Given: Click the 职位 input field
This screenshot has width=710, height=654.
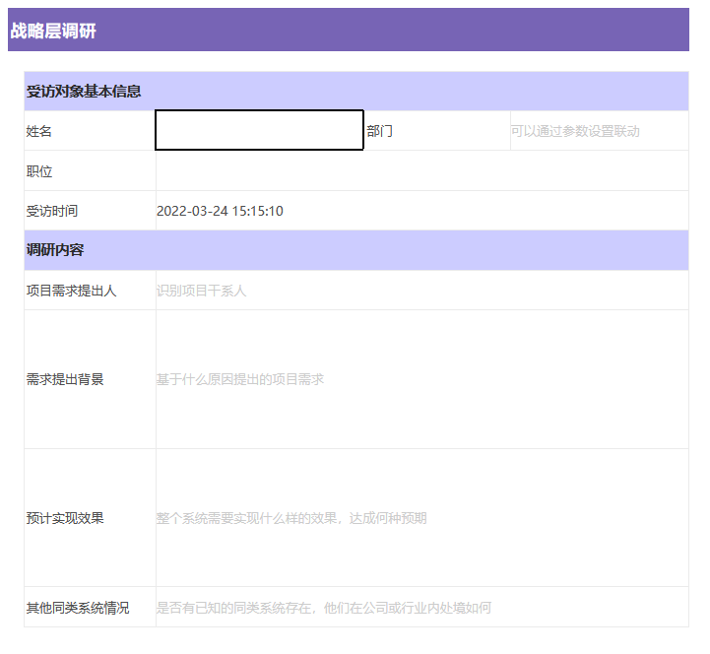Looking at the screenshot, I should click(422, 170).
